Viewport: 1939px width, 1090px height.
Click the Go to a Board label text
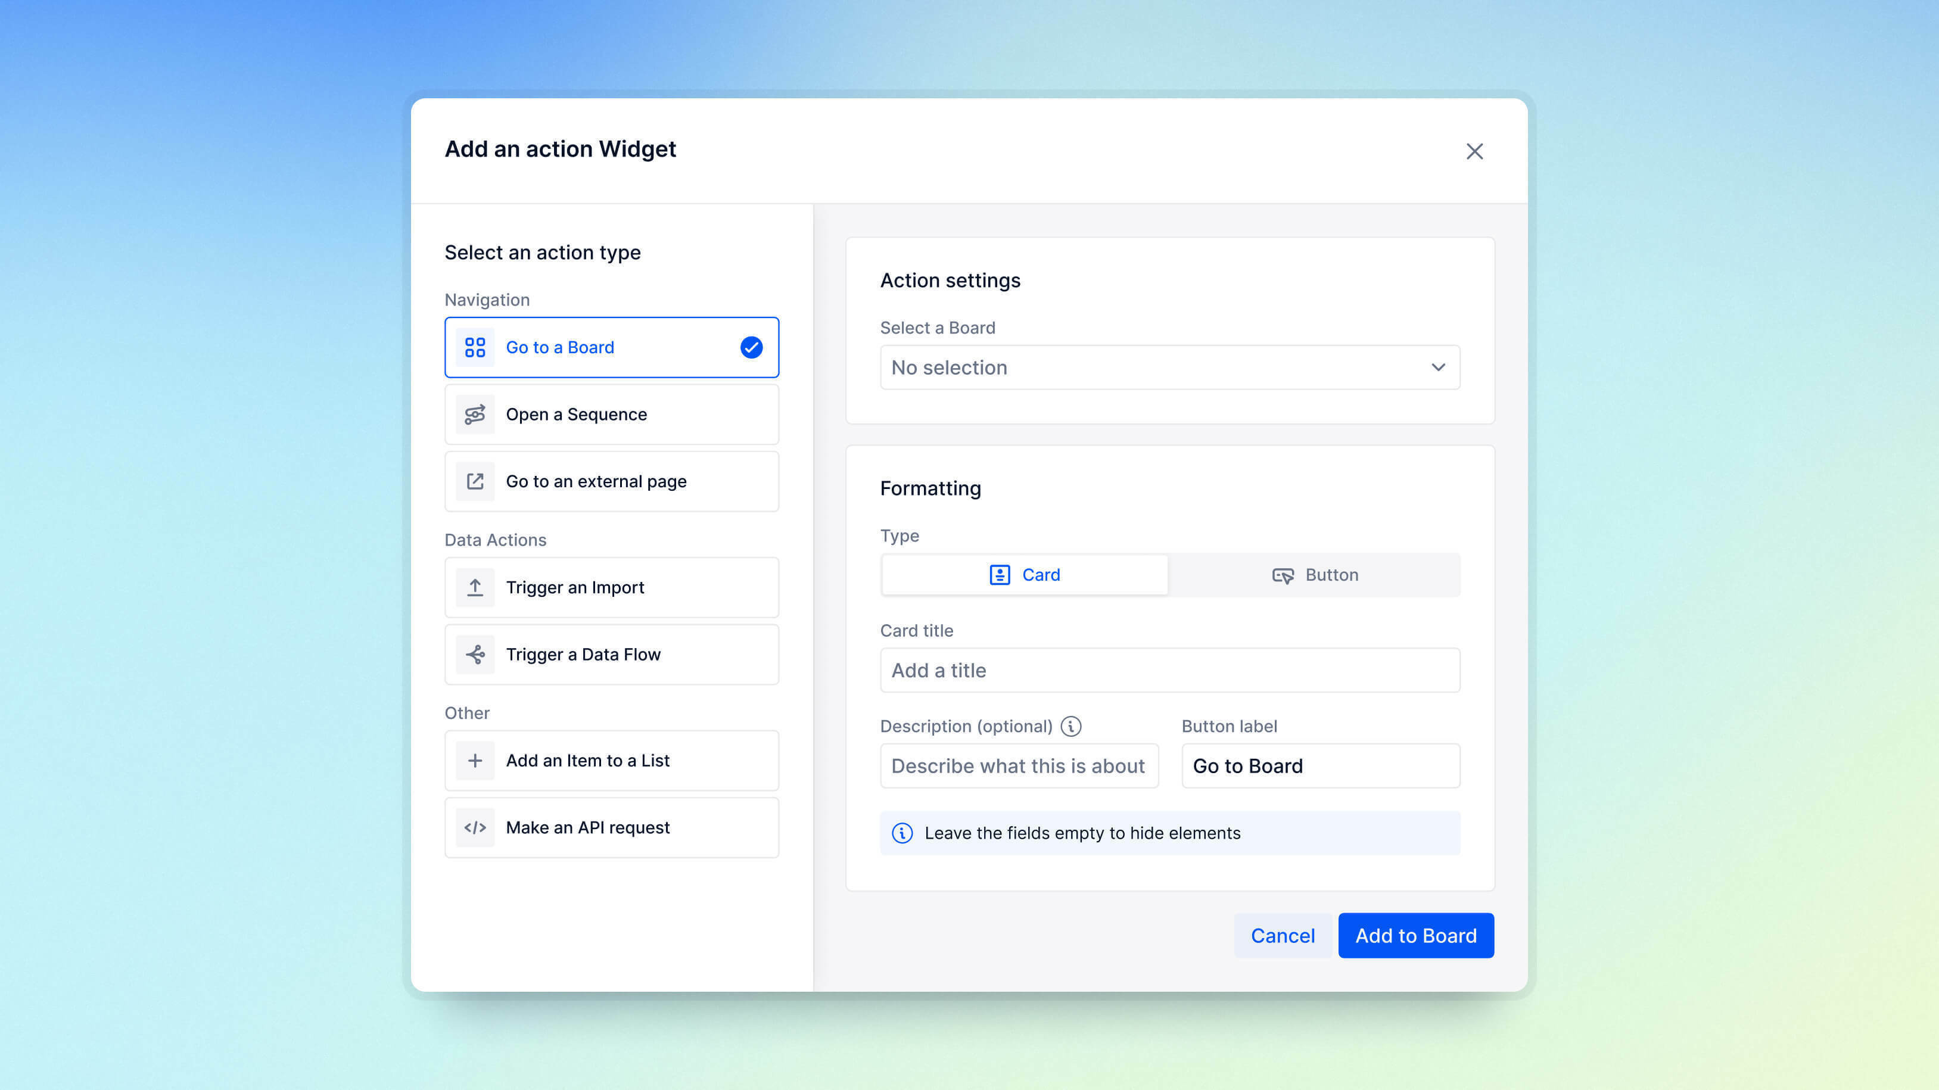pyautogui.click(x=559, y=347)
